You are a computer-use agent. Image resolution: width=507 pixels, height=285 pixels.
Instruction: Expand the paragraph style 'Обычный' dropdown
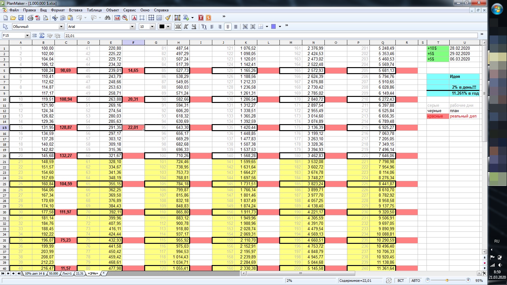click(x=61, y=27)
